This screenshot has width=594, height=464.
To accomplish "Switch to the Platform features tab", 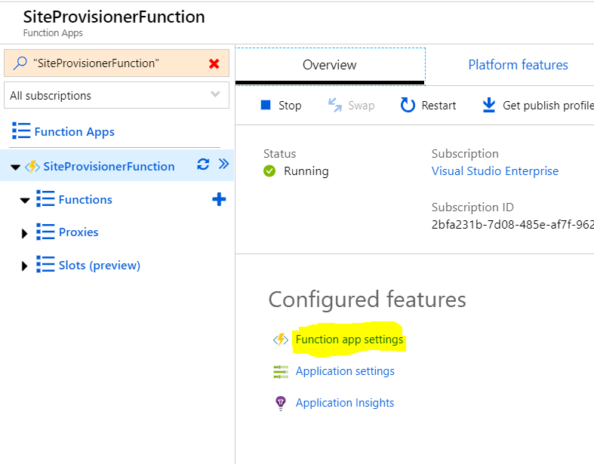I will (518, 65).
